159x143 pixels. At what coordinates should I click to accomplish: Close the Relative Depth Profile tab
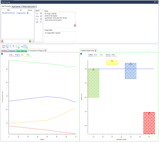click(x=95, y=51)
